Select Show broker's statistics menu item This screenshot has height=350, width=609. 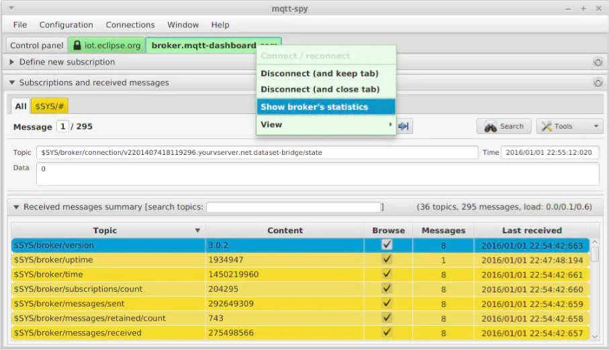[326, 107]
